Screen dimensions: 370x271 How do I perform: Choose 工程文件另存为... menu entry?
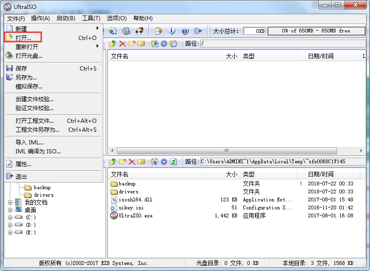coord(53,130)
